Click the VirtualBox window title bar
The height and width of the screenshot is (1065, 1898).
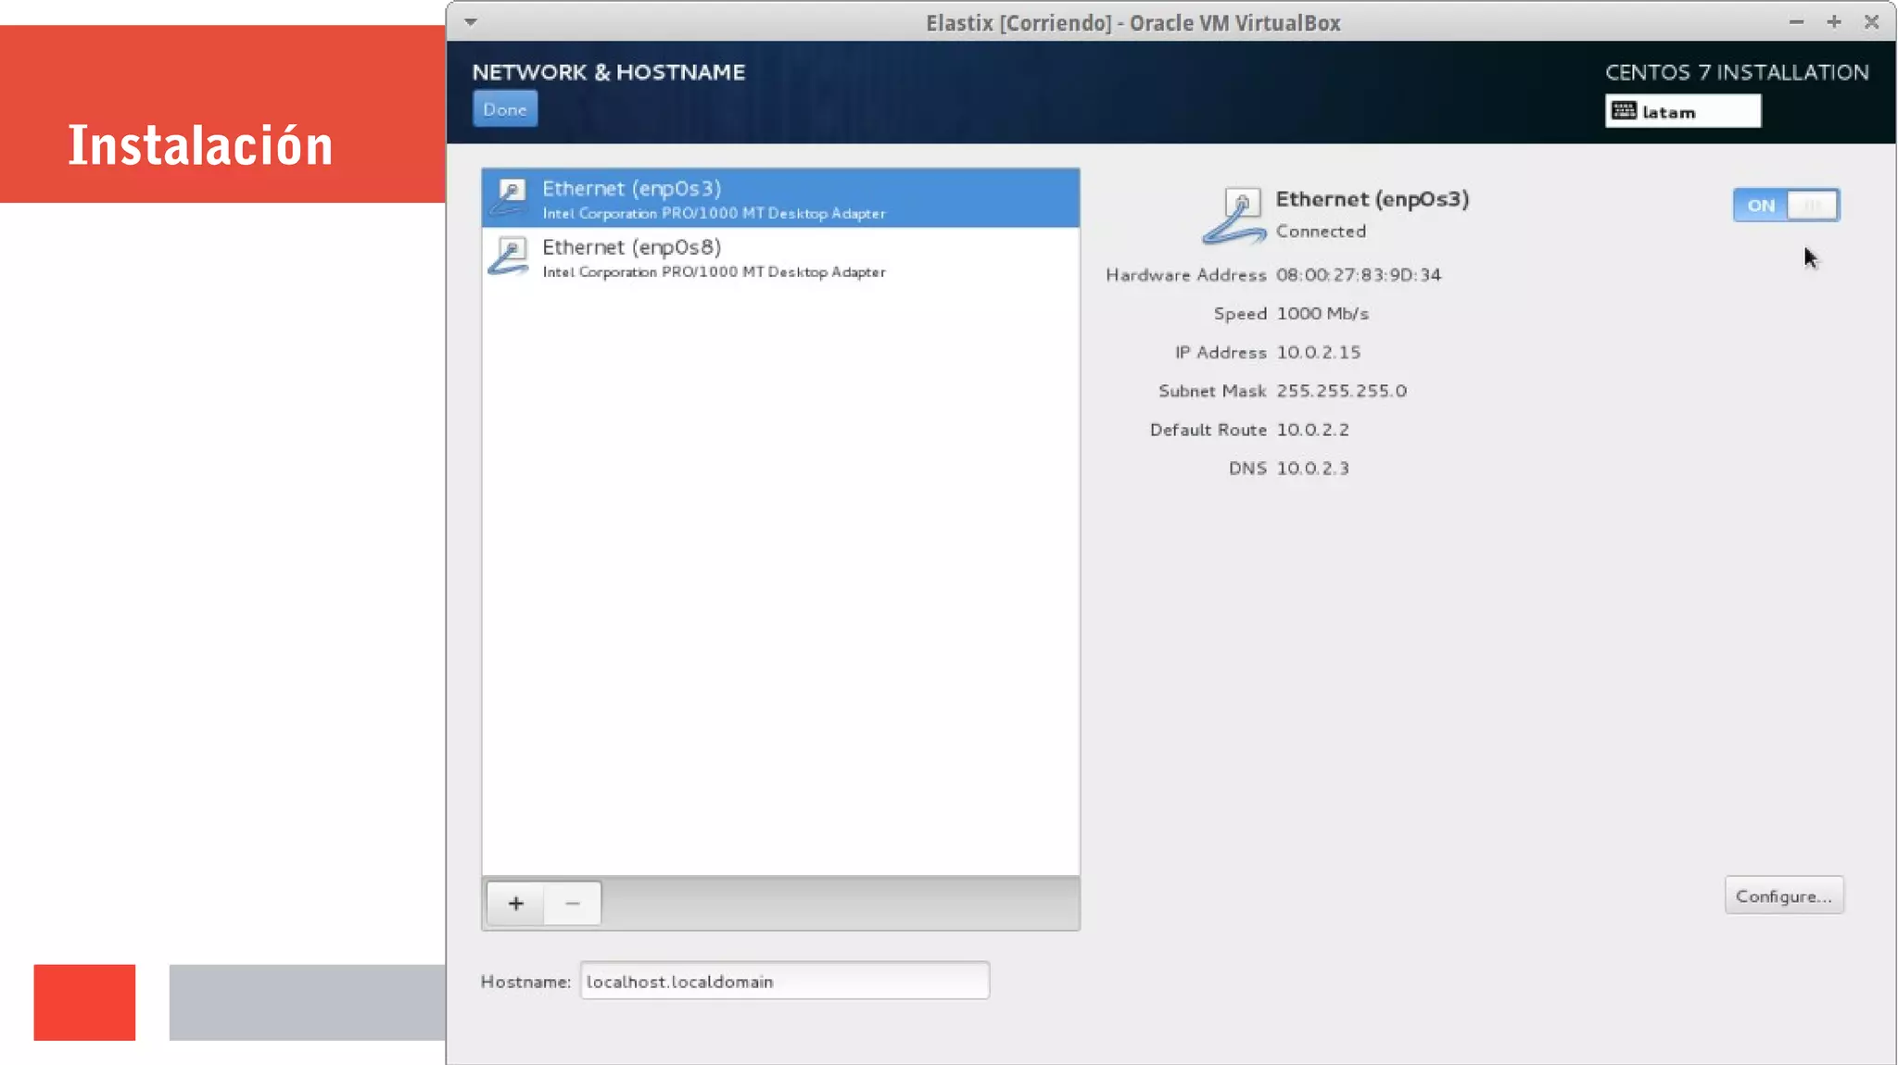point(1132,22)
